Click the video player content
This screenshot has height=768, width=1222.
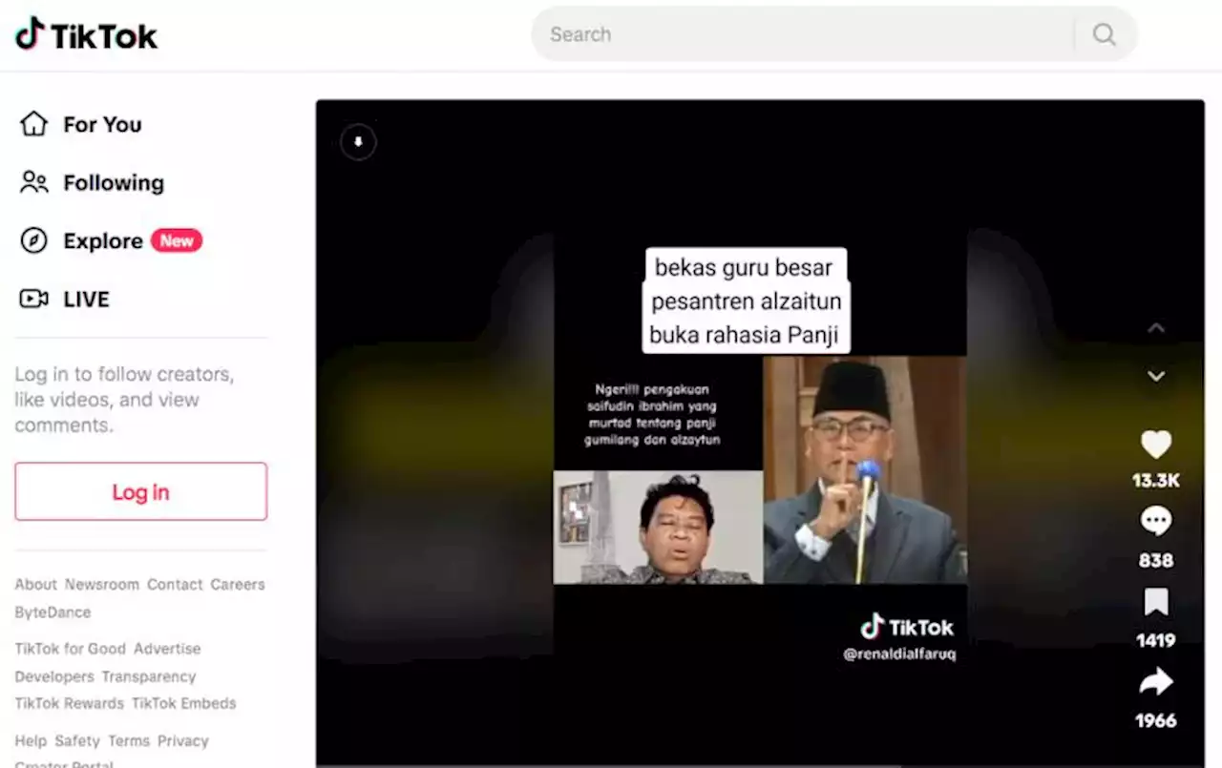point(760,431)
